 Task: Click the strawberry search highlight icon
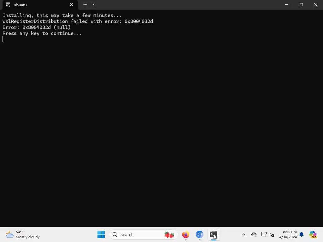click(169, 234)
